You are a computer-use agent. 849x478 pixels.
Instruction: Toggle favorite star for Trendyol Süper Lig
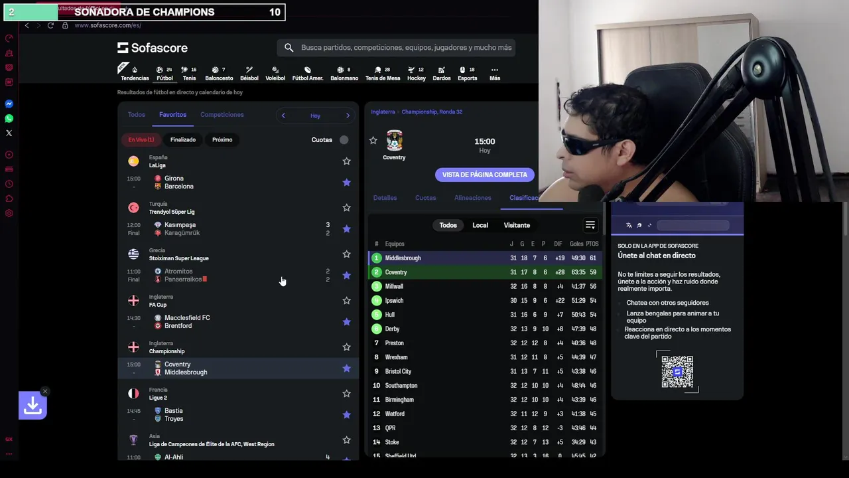pyautogui.click(x=346, y=208)
